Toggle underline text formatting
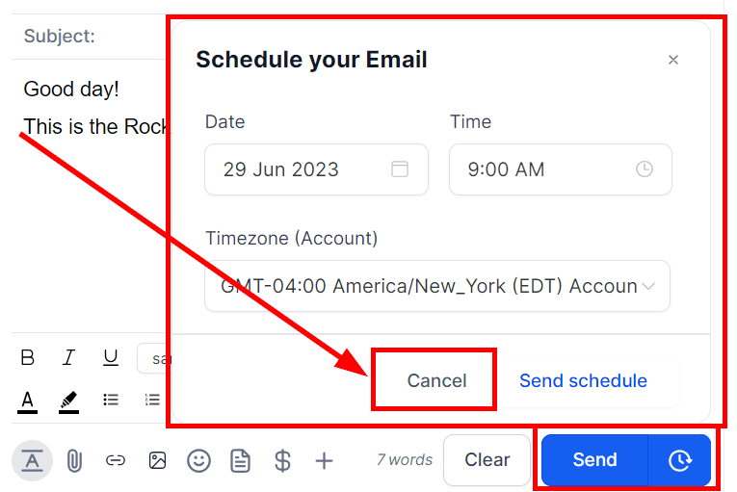The width and height of the screenshot is (737, 492). (111, 357)
